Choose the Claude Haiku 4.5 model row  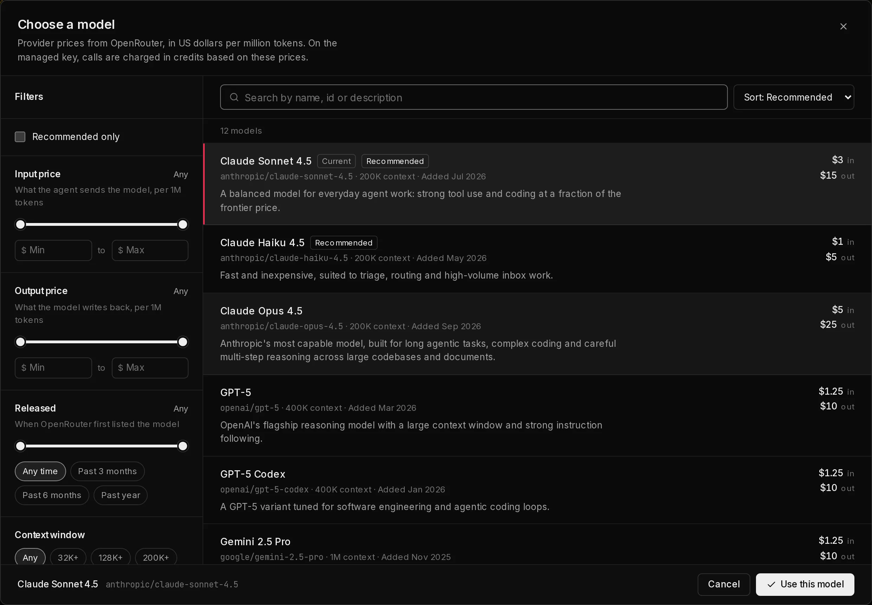[537, 259]
